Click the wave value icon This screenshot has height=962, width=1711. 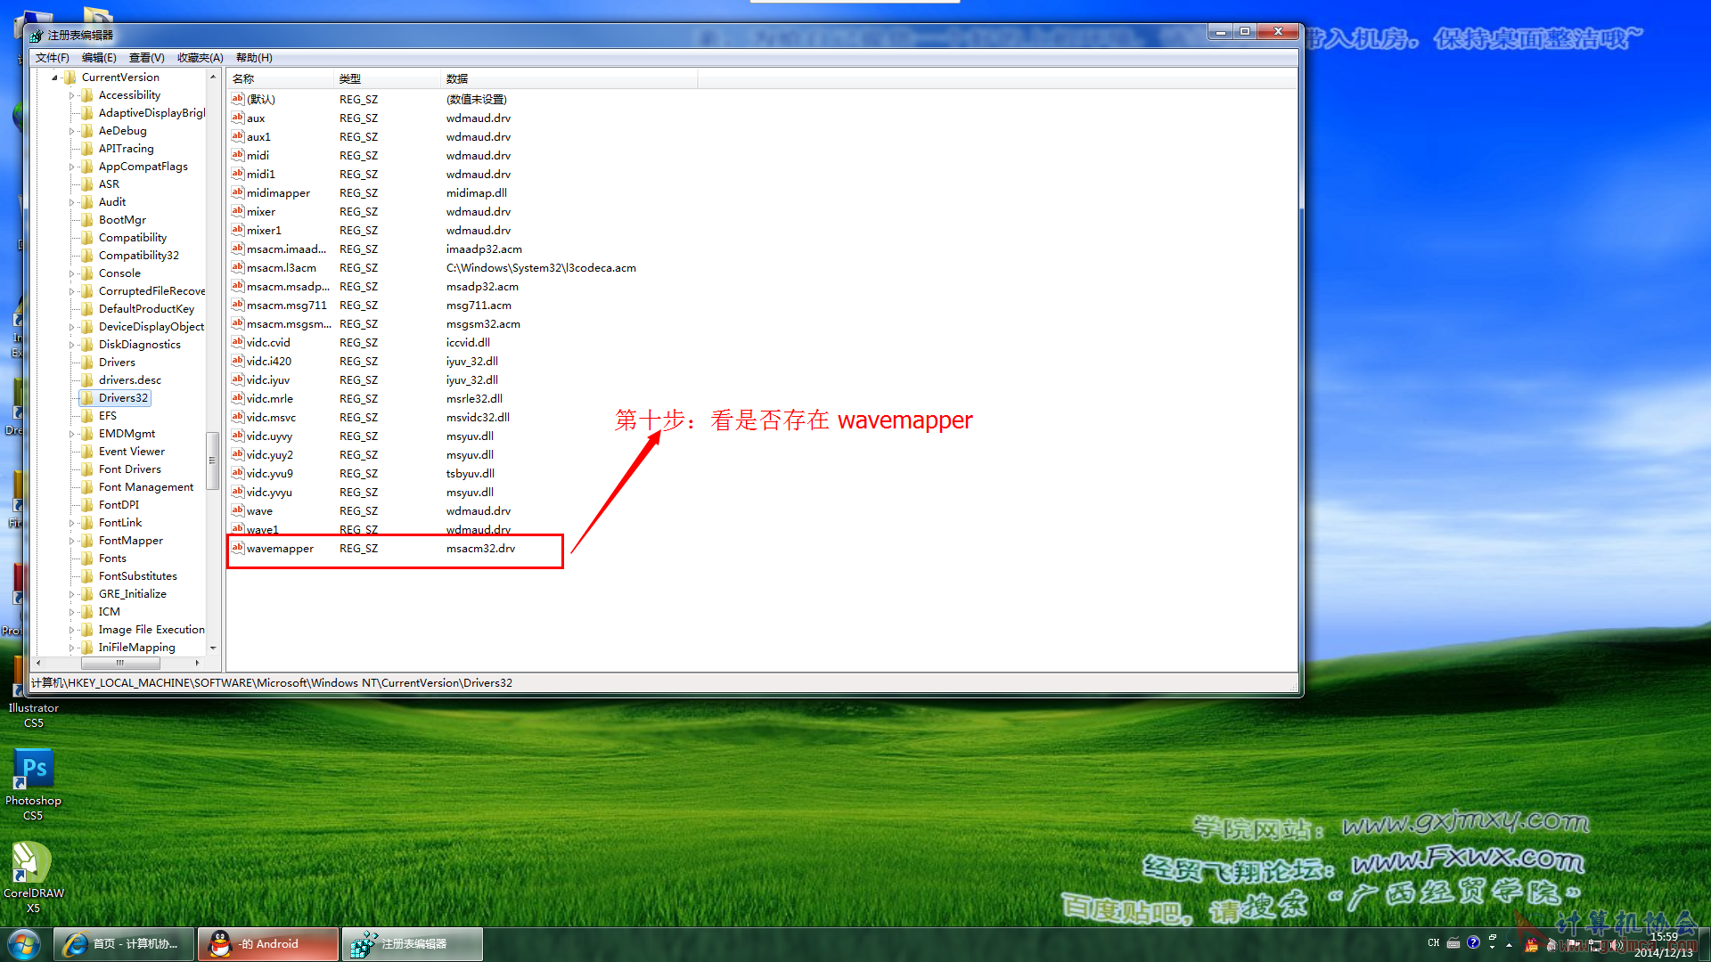(x=237, y=510)
